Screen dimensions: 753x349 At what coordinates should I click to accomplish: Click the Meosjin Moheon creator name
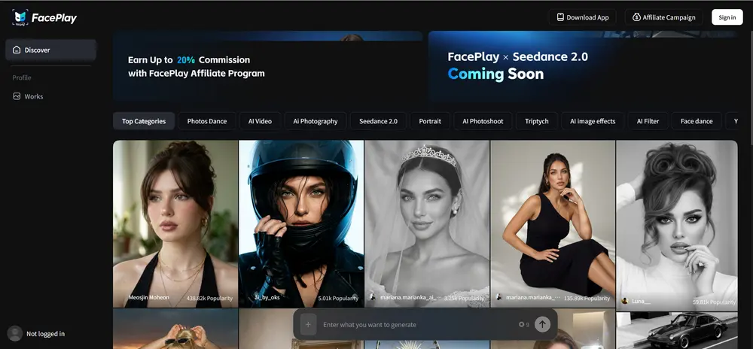tap(149, 298)
